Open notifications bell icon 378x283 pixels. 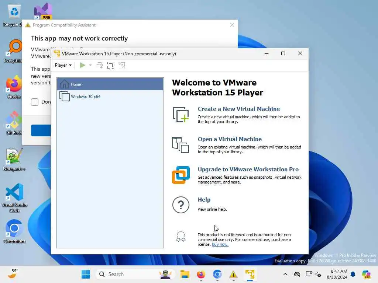click(353, 274)
